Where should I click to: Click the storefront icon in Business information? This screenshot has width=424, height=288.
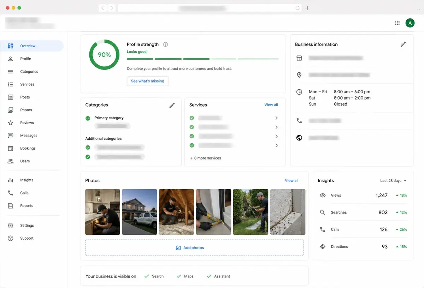coord(299,58)
